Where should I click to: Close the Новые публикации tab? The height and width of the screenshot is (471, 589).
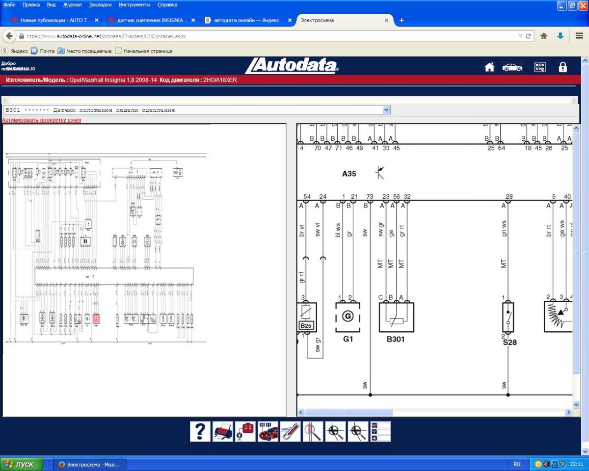coord(97,20)
